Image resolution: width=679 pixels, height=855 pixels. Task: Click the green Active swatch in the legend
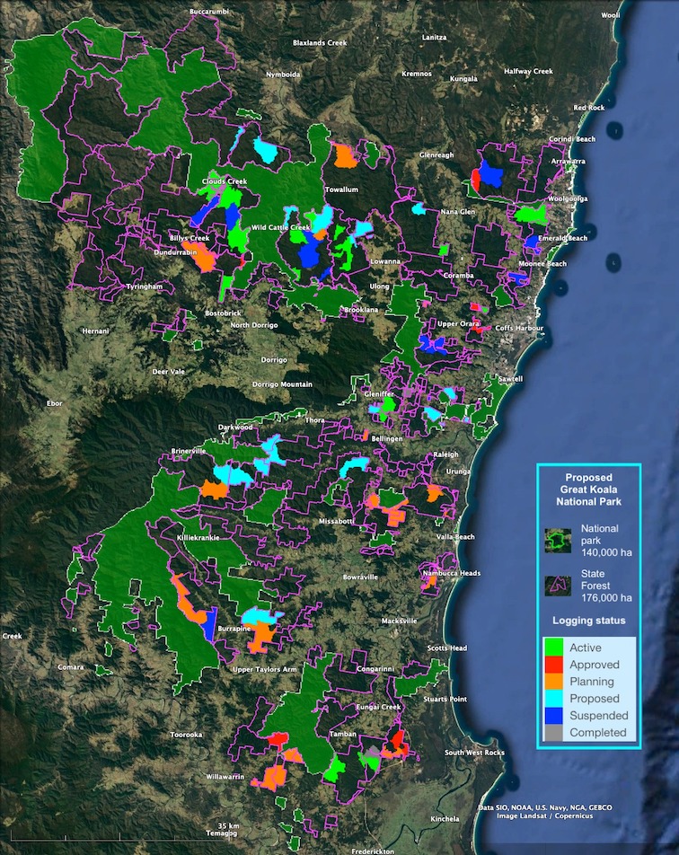pos(553,648)
